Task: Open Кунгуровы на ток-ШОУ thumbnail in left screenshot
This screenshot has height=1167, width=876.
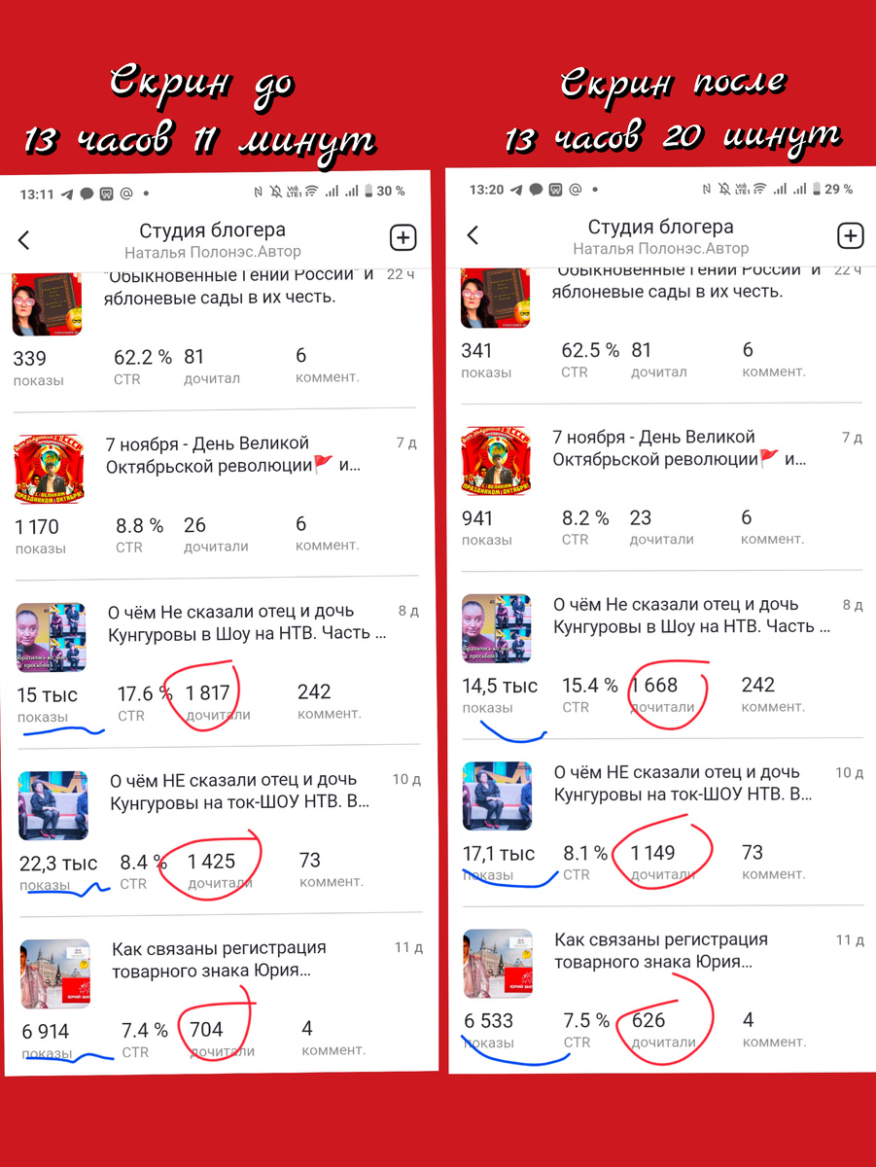Action: point(53,806)
